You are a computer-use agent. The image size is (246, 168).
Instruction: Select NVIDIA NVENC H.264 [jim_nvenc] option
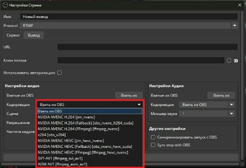(x=90, y=117)
